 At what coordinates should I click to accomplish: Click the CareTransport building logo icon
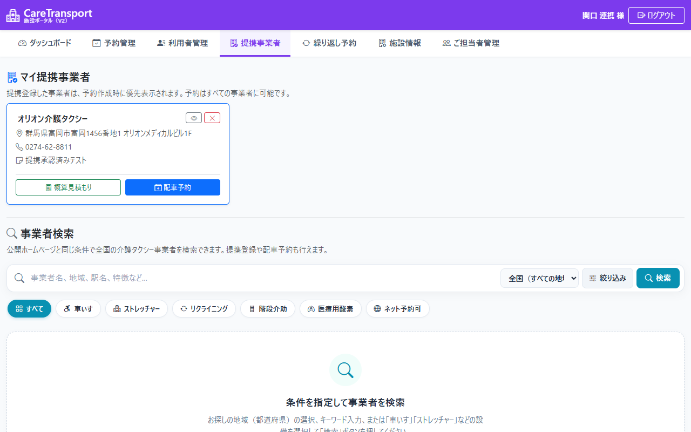point(13,15)
